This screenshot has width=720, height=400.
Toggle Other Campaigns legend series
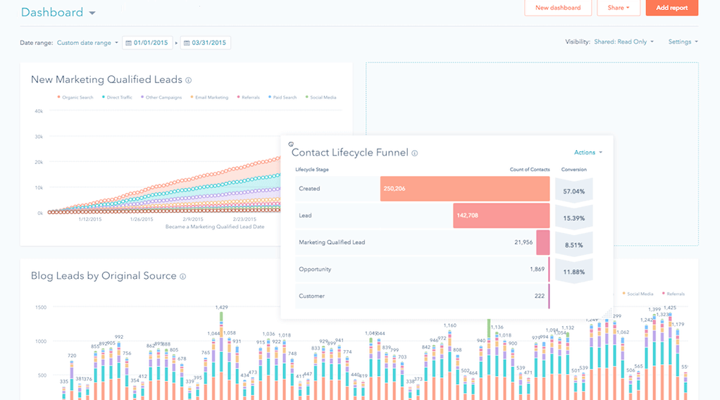pyautogui.click(x=161, y=97)
